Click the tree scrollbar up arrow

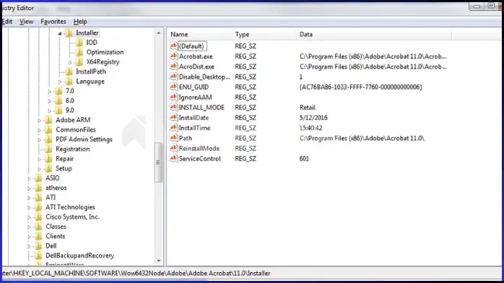pyautogui.click(x=158, y=32)
